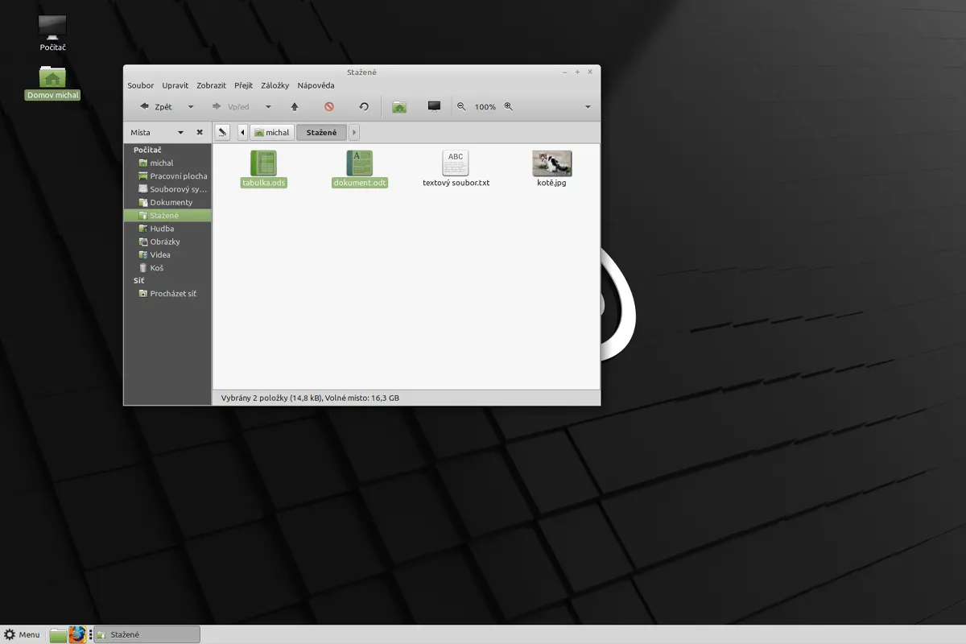Select Obrázky in the sidebar
This screenshot has width=966, height=644.
(x=164, y=242)
